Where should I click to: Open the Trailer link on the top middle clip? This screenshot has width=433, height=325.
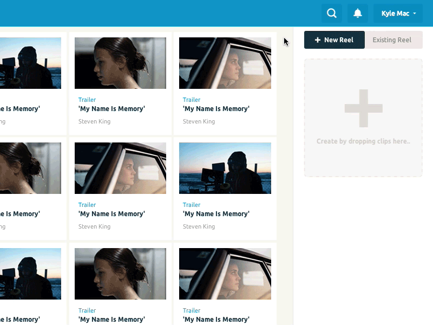click(87, 100)
